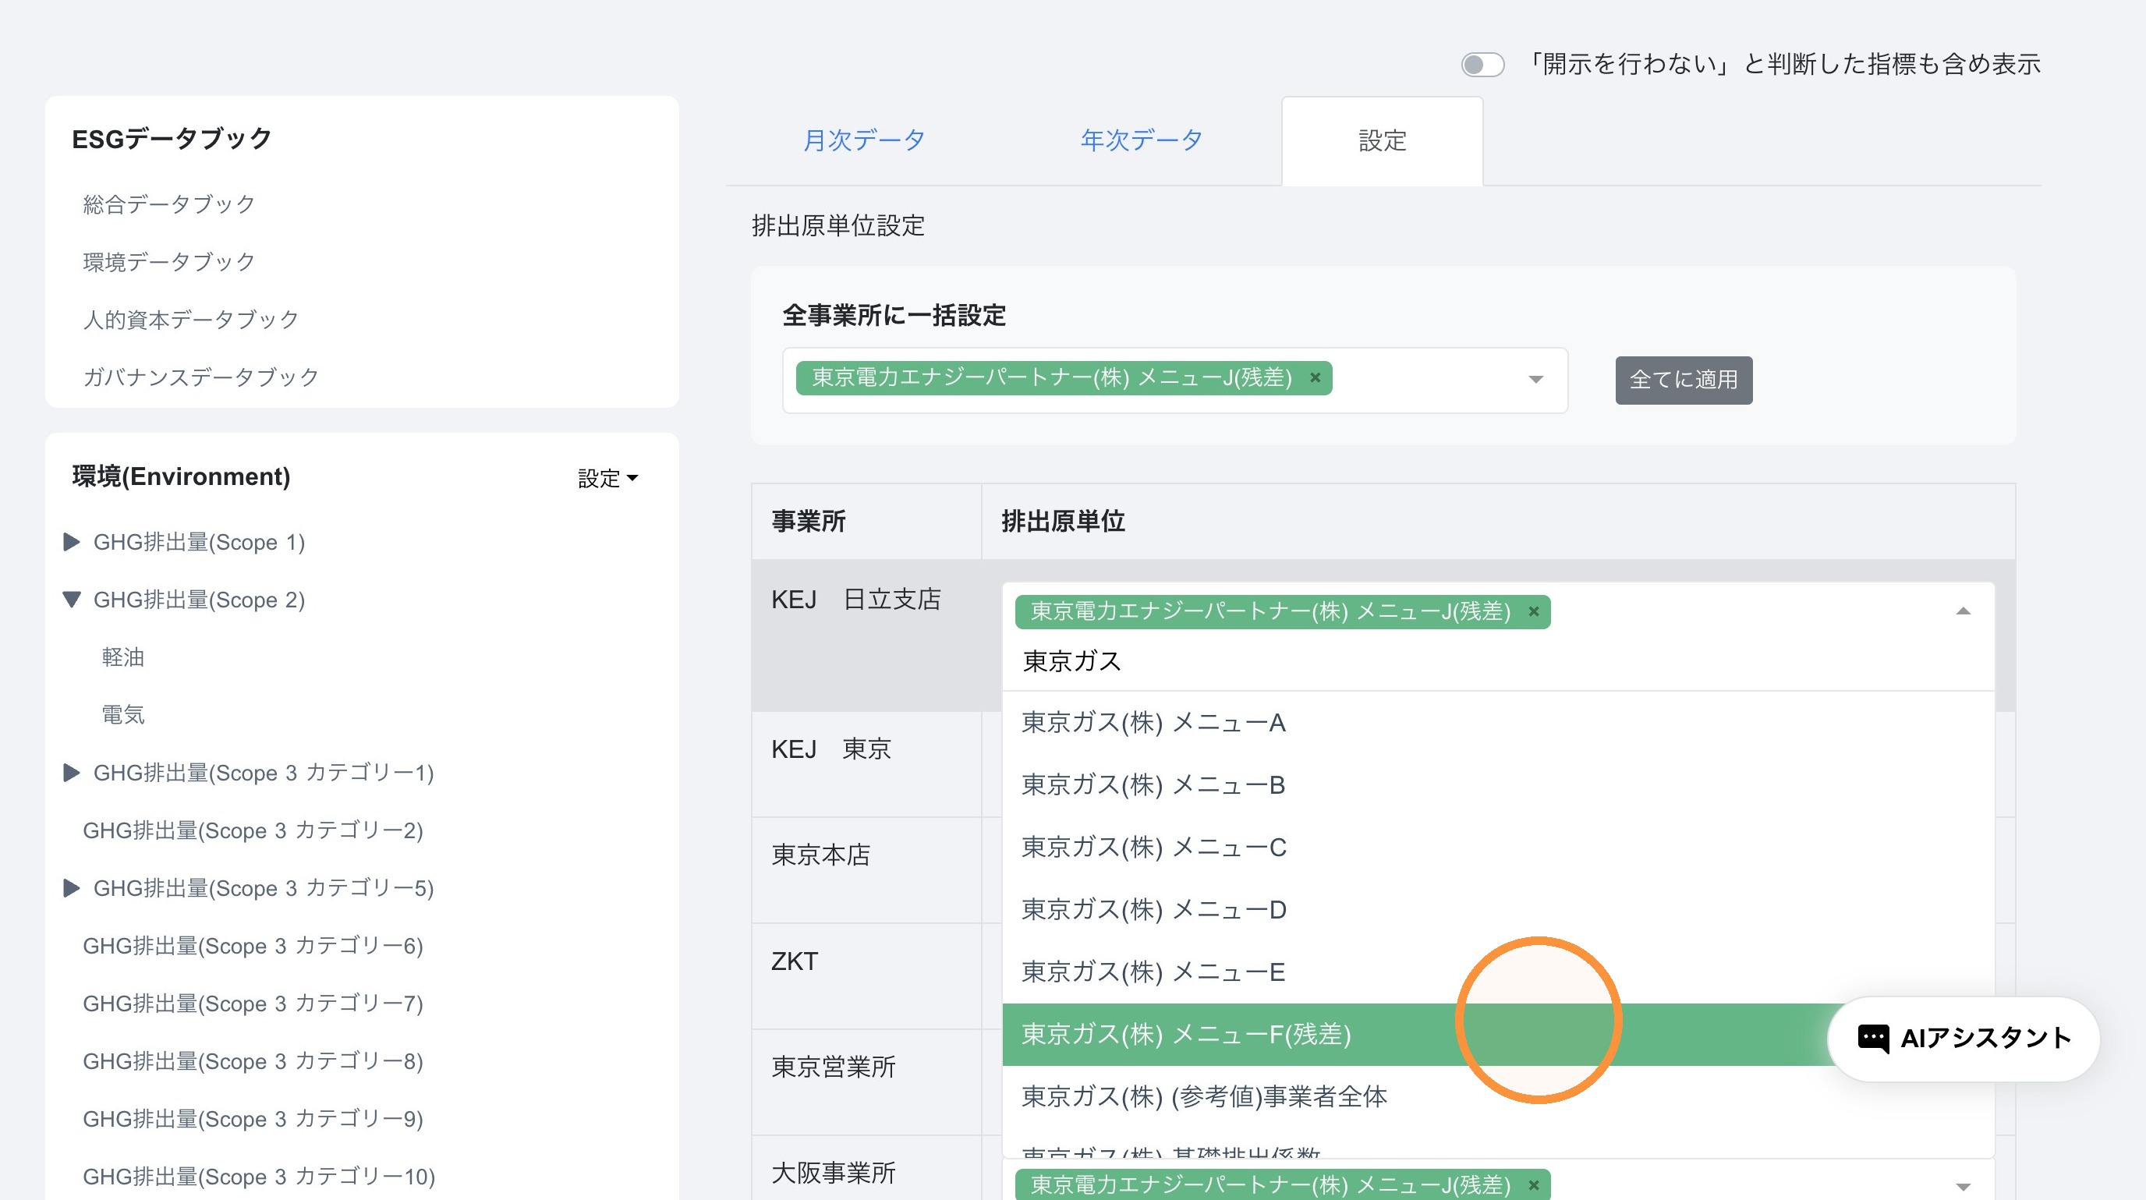Choose 東京ガス(株) メニューB option
This screenshot has width=2146, height=1200.
tap(1498, 785)
